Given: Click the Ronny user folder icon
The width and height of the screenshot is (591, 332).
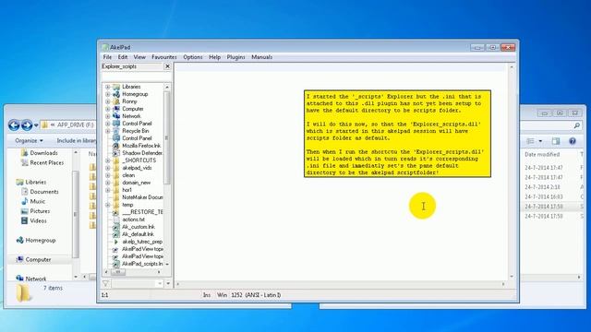Looking at the screenshot, I should tap(116, 101).
